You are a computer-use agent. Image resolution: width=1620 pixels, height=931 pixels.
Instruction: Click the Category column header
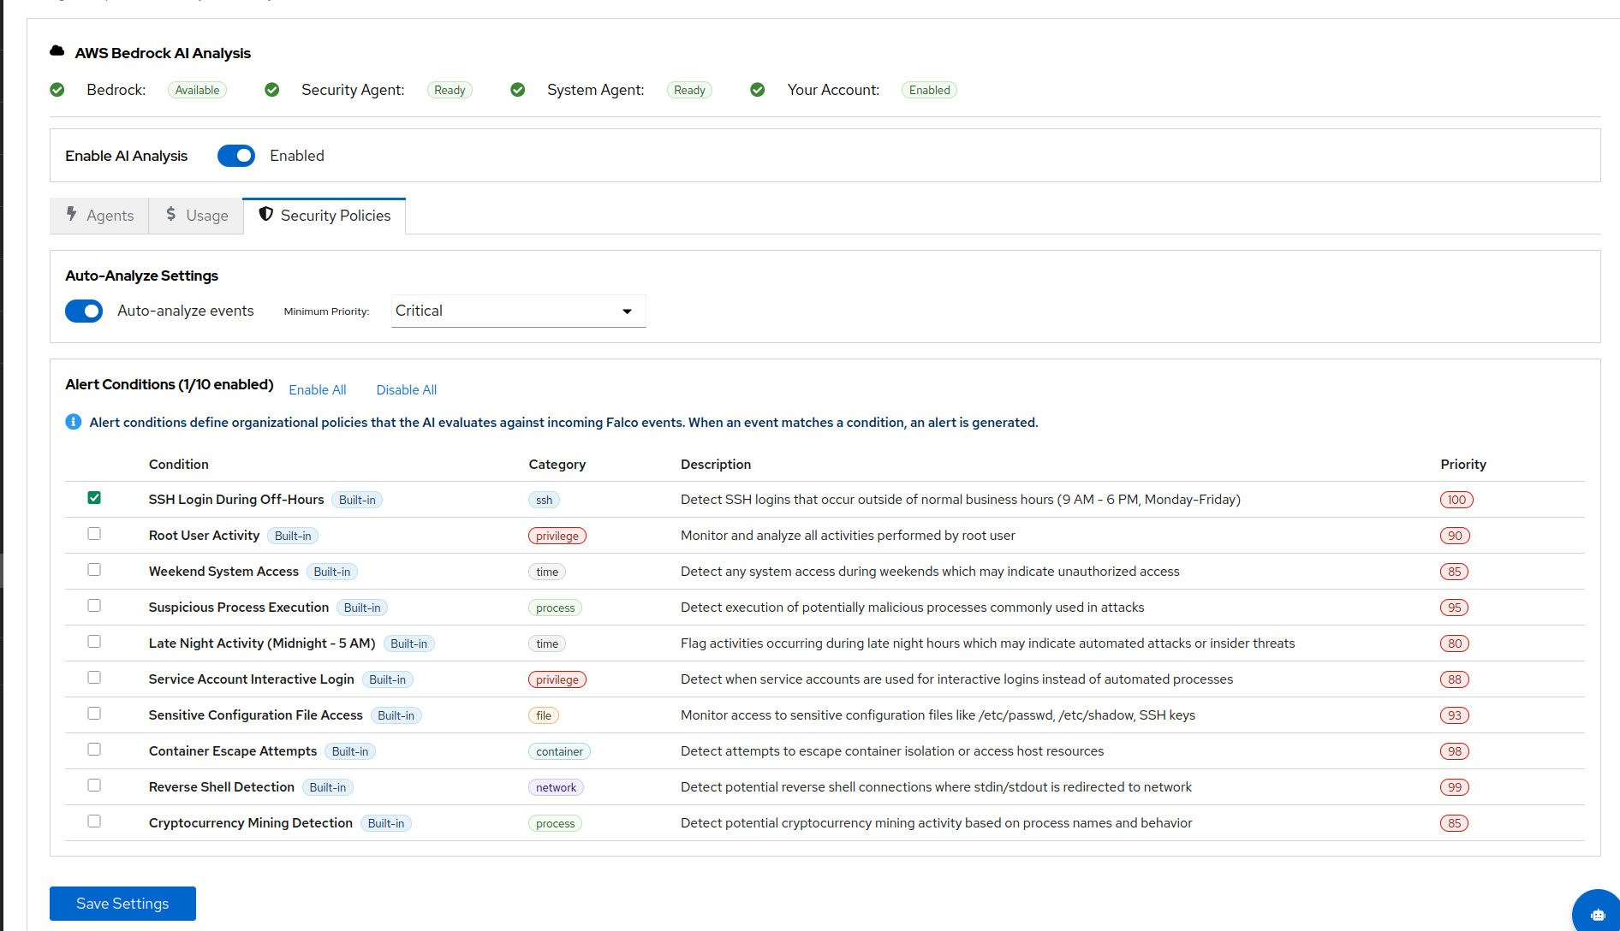[557, 464]
